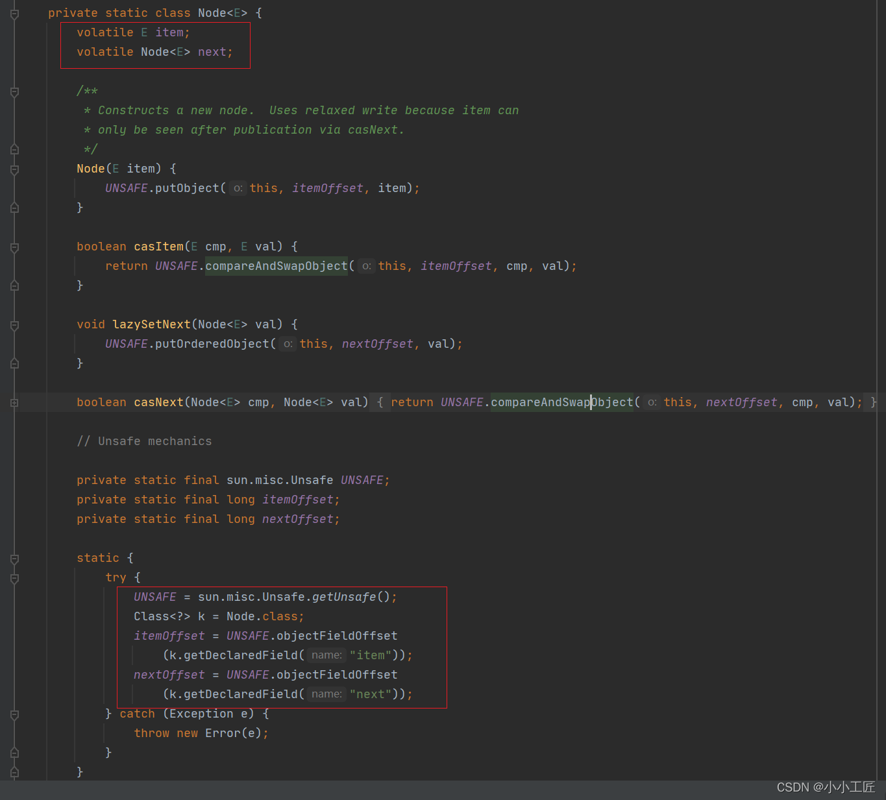Click the "o:" parameter hint in putObject call
This screenshot has width=886, height=800.
(238, 188)
